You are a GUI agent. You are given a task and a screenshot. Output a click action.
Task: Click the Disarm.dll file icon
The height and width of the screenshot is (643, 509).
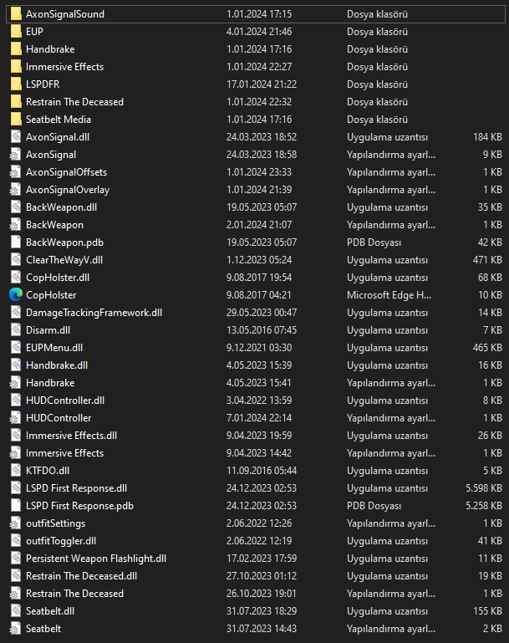click(x=16, y=330)
